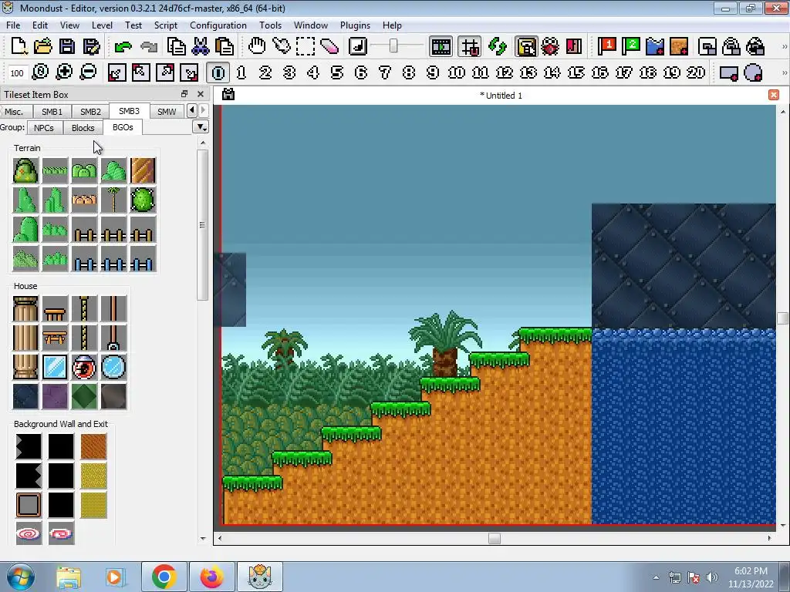This screenshot has width=790, height=592.
Task: Open the Configuration menu
Action: [218, 25]
